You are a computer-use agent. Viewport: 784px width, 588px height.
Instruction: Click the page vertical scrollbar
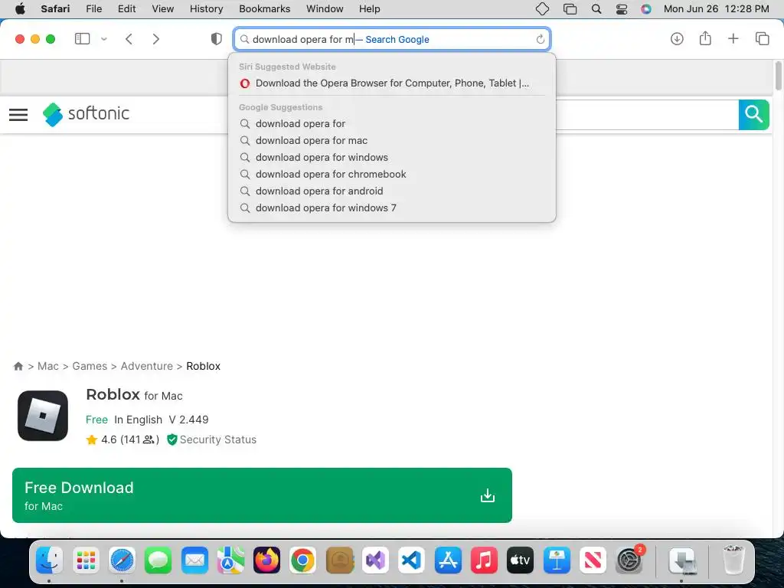click(x=778, y=76)
